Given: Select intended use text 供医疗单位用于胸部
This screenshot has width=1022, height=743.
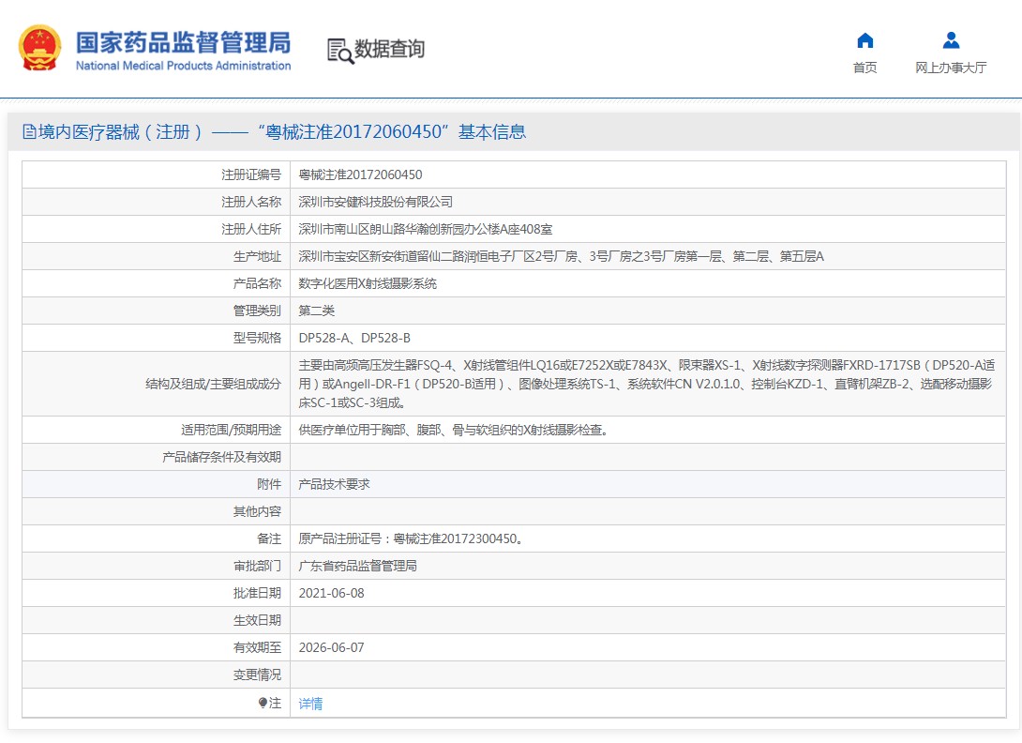Looking at the screenshot, I should [x=455, y=430].
